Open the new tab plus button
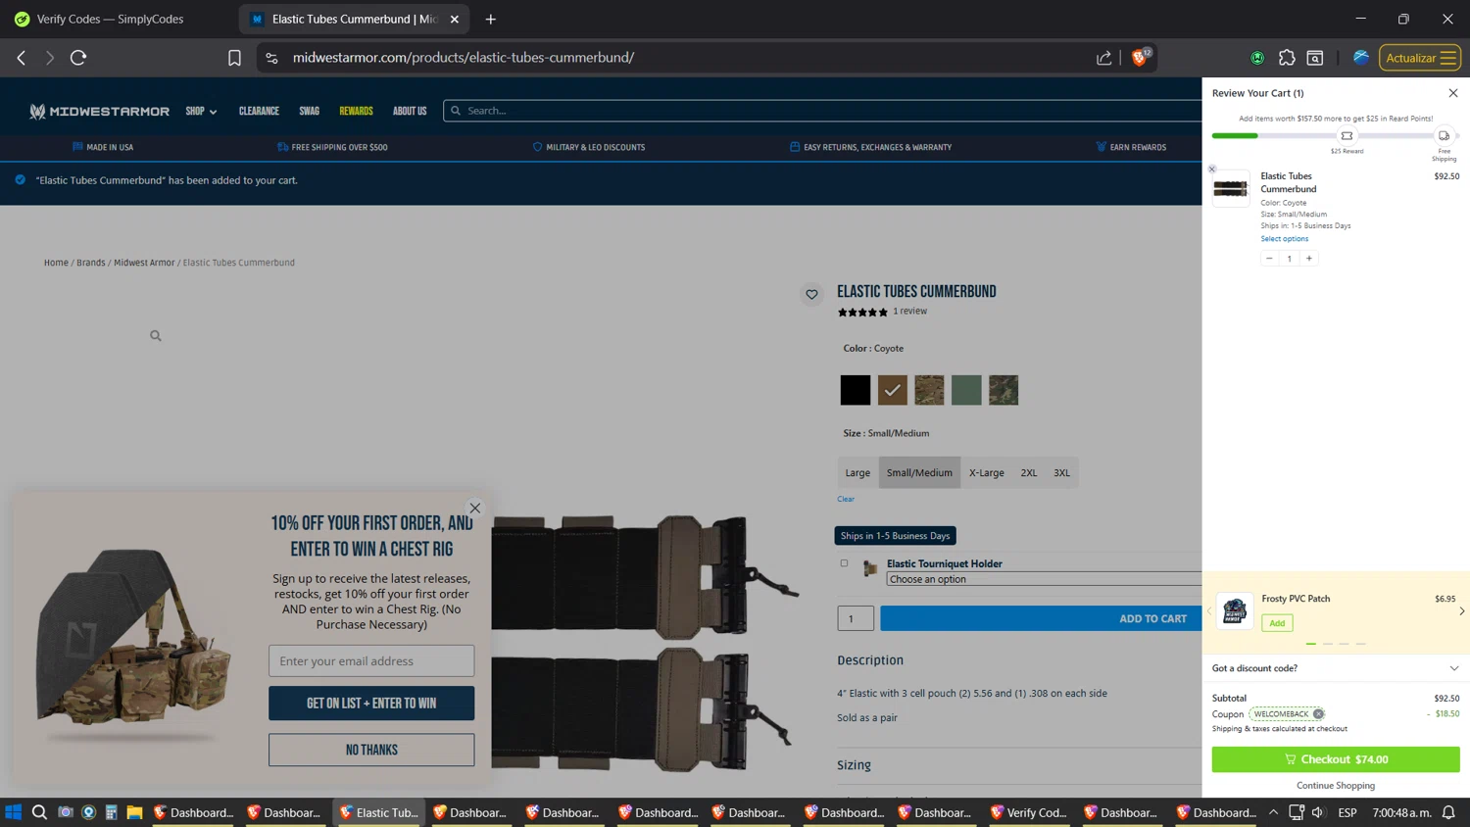Viewport: 1470px width, 827px height. 491,19
